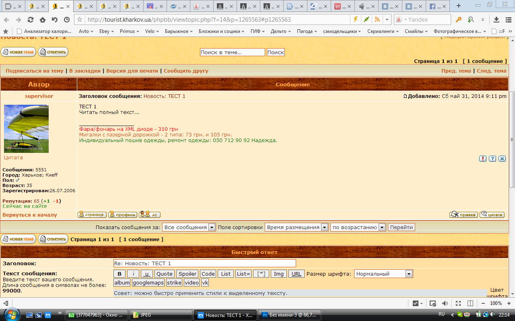Click the red exclamation report post icon
This screenshot has height=321, width=515.
[x=483, y=159]
